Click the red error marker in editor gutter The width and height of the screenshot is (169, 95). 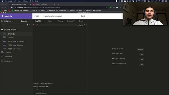[x=34, y=25]
